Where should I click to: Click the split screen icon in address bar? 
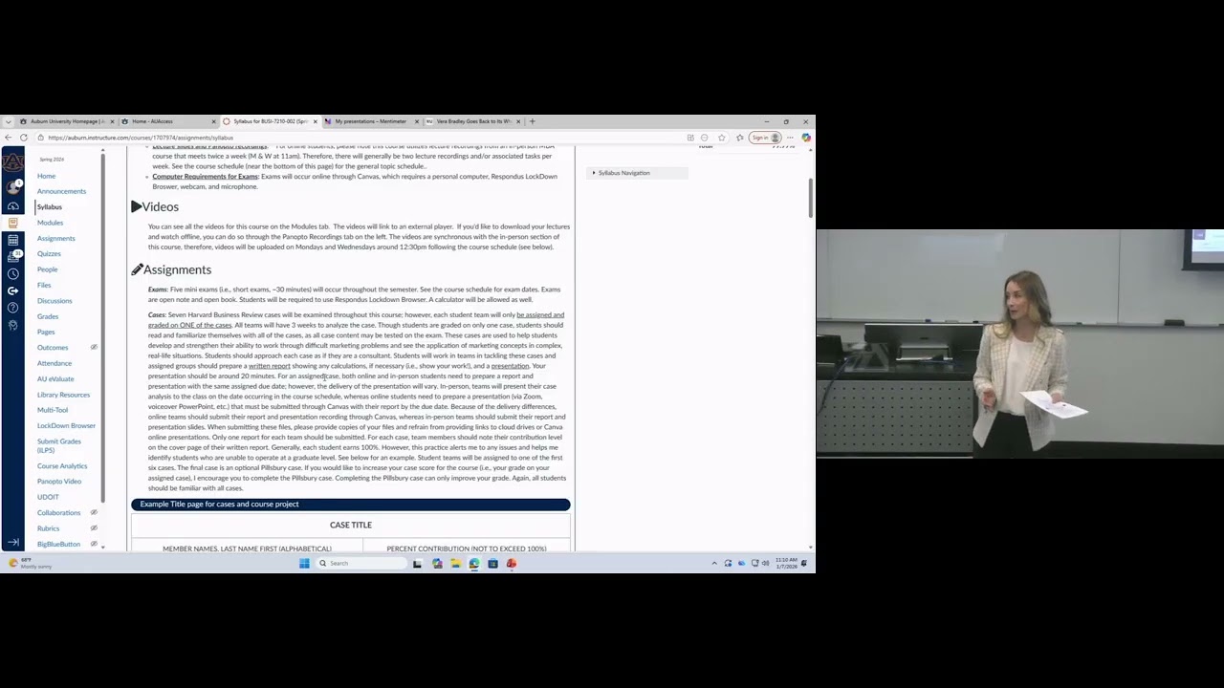pos(690,138)
